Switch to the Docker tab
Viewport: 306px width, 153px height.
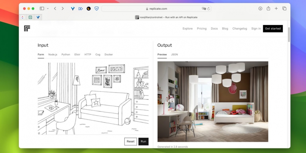click(109, 54)
